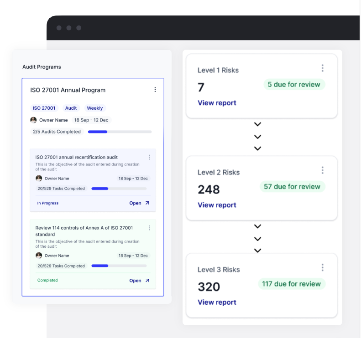Click the Level 2 Risks count 248

(x=209, y=189)
